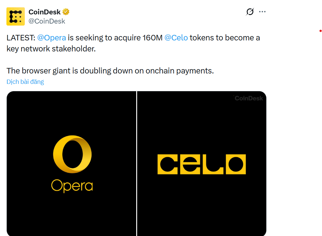Click the yellow Celo wordmark logo

click(201, 164)
